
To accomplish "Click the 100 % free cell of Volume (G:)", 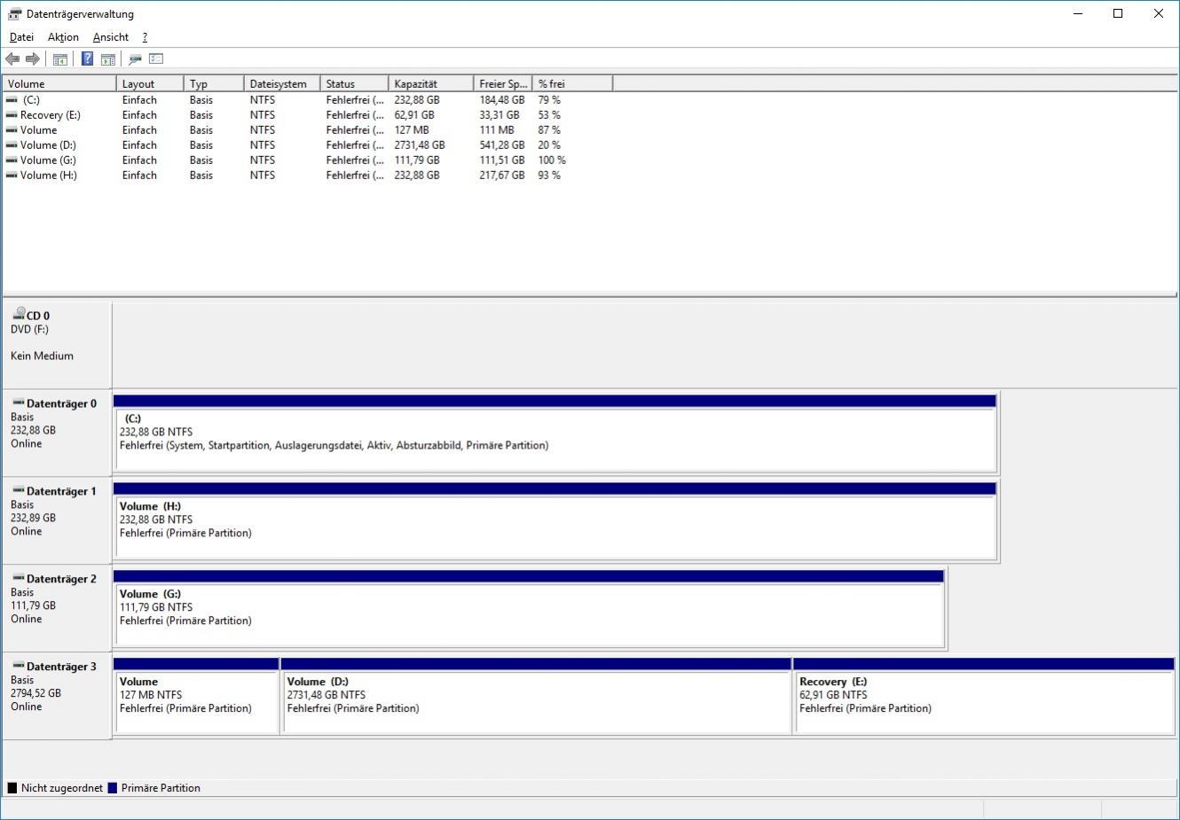I will (x=552, y=160).
